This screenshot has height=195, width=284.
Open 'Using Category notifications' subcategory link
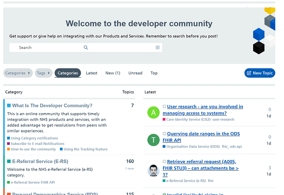(x=34, y=138)
